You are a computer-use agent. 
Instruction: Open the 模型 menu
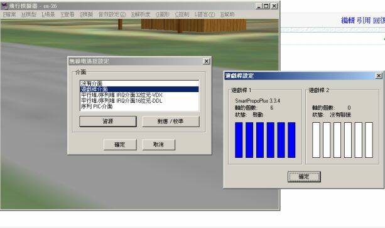pyautogui.click(x=29, y=14)
